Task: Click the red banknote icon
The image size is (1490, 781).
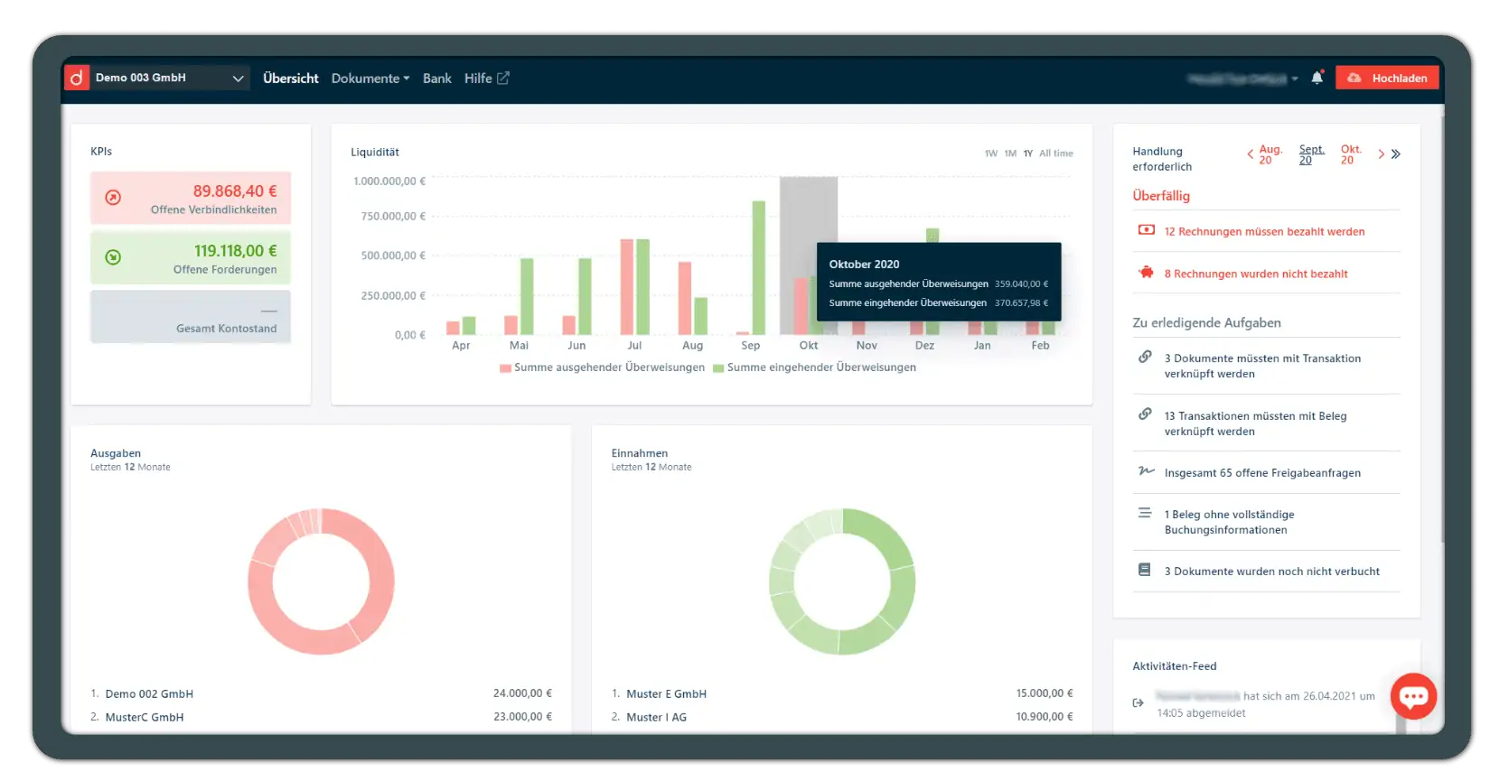Action: (1146, 230)
